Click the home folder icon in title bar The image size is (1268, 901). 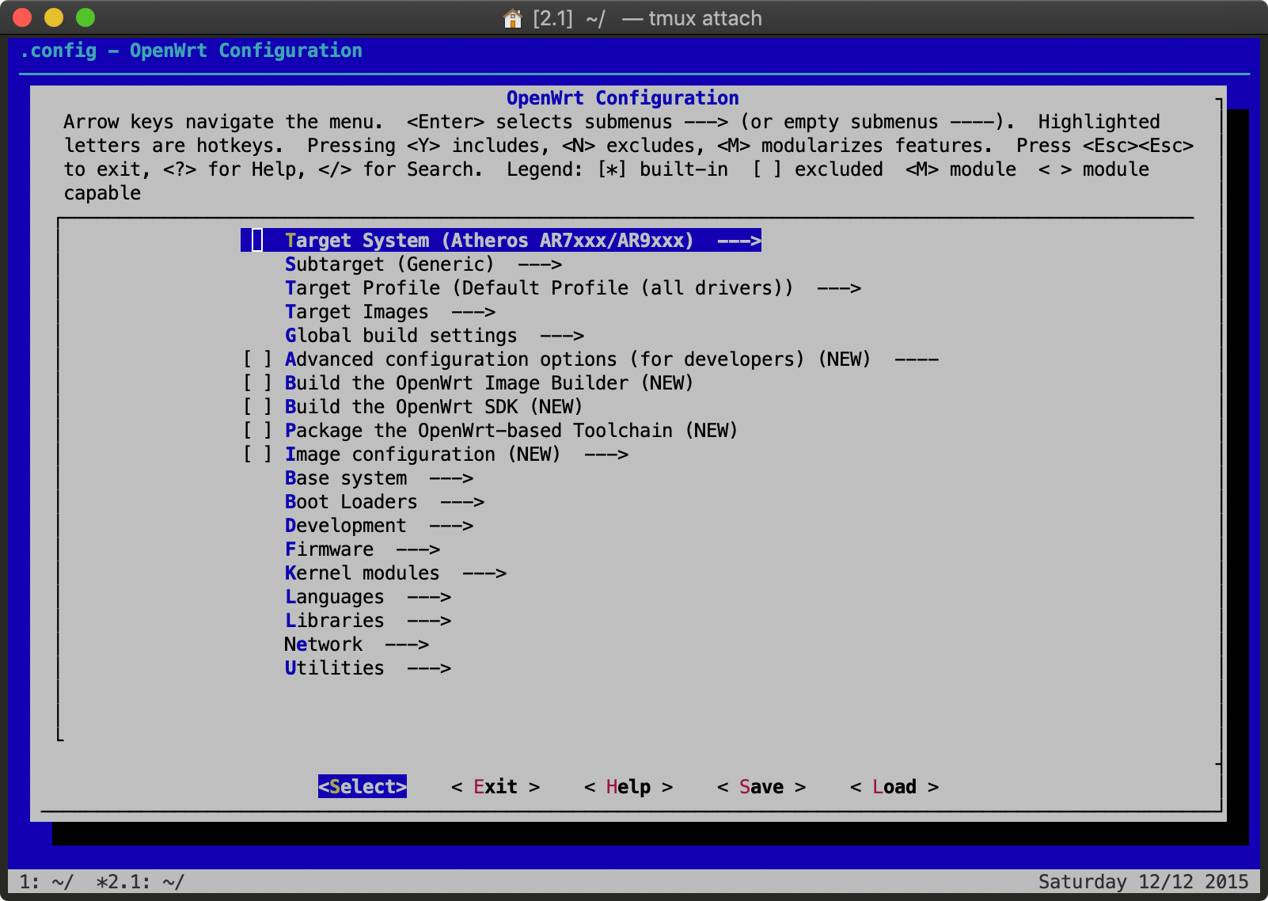point(513,18)
